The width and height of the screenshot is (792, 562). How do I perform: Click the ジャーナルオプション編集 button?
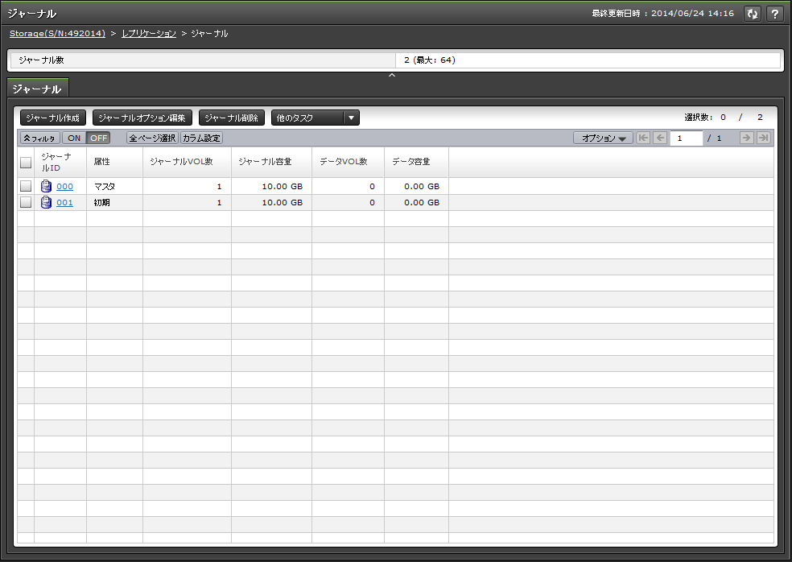(x=142, y=118)
